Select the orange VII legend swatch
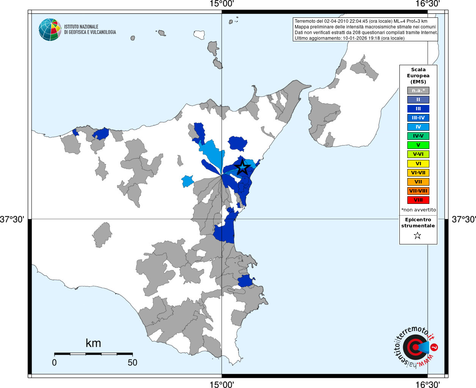Viewport: 476px width, 388px height. click(x=418, y=182)
